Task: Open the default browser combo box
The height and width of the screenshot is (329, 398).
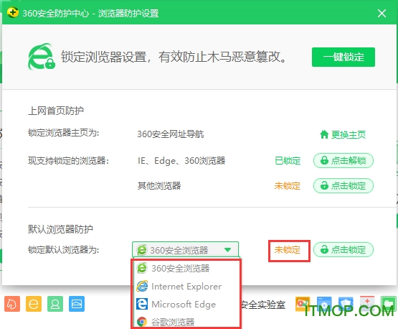Action: [x=185, y=249]
